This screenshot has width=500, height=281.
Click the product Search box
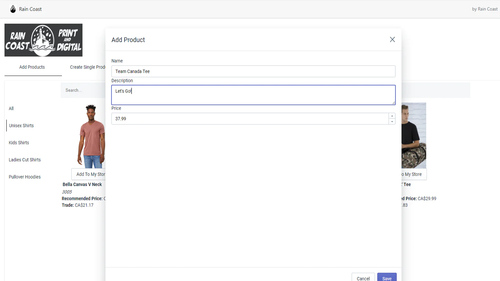[x=83, y=90]
